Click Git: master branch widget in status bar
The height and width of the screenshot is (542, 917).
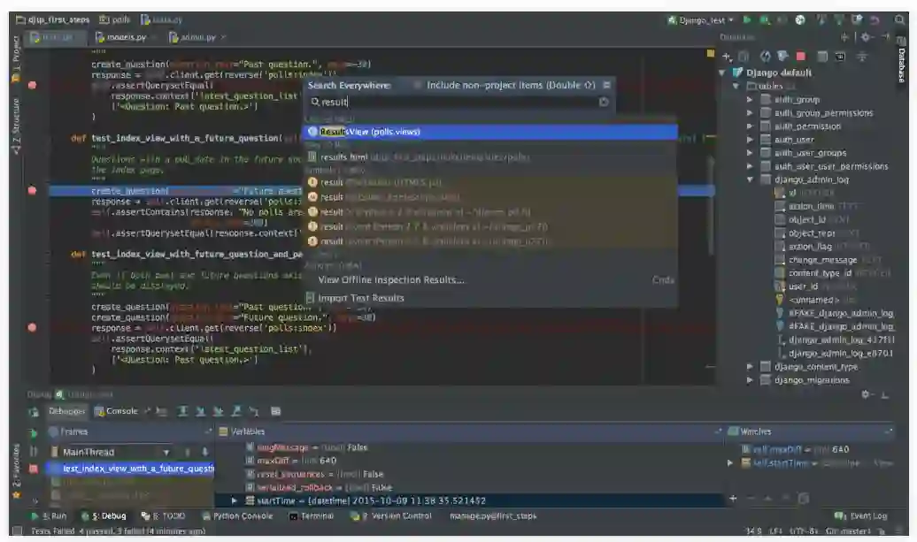[849, 531]
